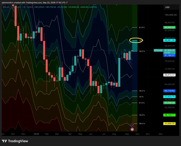The height and width of the screenshot is (146, 181).
Task: Click the lower 50 % Fibonacci level label
Action: pos(141,97)
